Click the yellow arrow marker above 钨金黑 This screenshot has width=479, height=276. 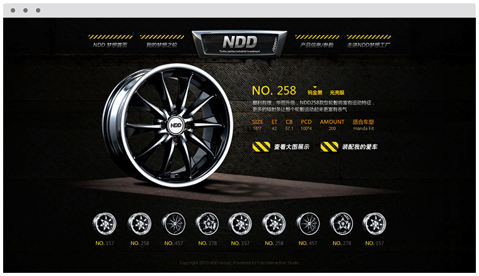[x=313, y=86]
